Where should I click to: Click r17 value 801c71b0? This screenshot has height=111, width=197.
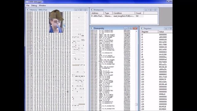(x=163, y=77)
